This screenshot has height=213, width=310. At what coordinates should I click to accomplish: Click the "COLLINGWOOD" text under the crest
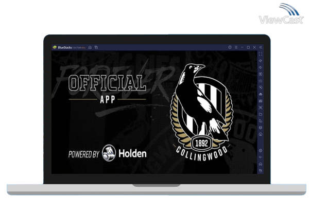tap(202, 154)
